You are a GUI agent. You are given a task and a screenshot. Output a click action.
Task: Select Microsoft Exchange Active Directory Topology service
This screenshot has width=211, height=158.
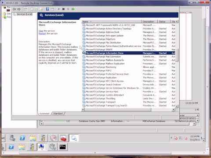[x=129, y=29]
